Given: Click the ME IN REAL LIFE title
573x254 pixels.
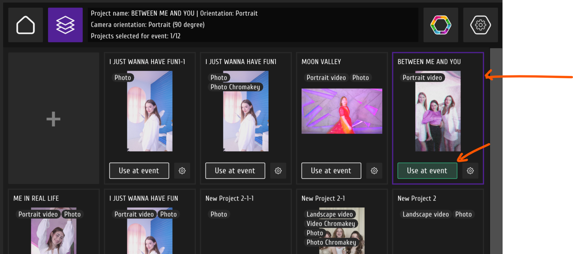Looking at the screenshot, I should tap(36, 198).
